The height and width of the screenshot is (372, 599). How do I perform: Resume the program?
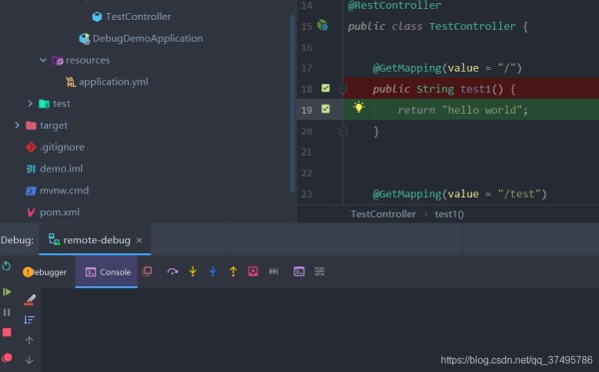pos(7,292)
